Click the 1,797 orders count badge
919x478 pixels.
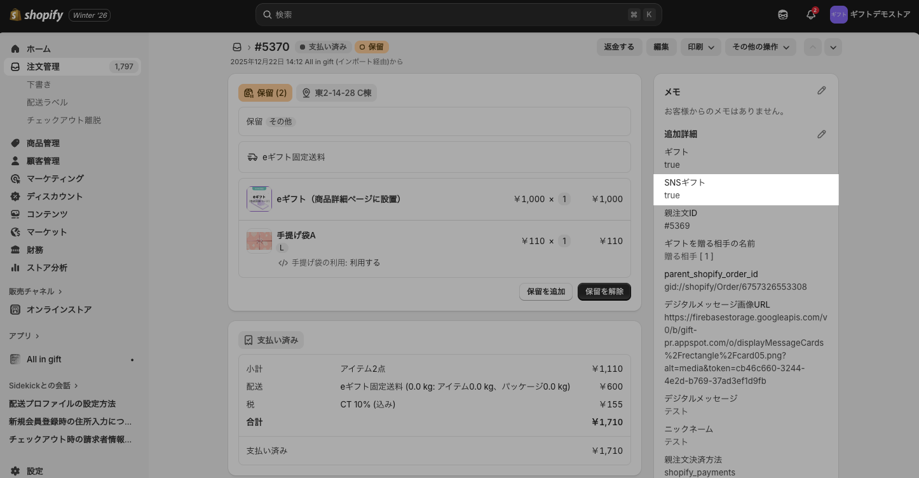(x=123, y=67)
